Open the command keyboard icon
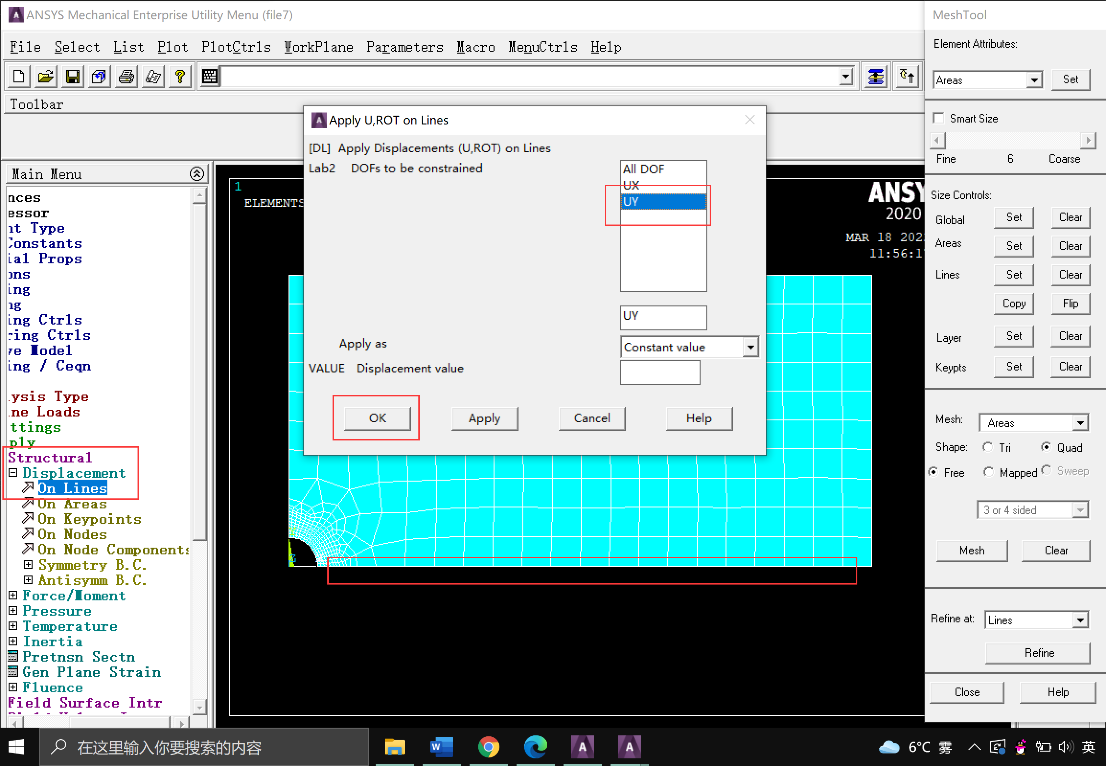The width and height of the screenshot is (1106, 766). point(209,76)
